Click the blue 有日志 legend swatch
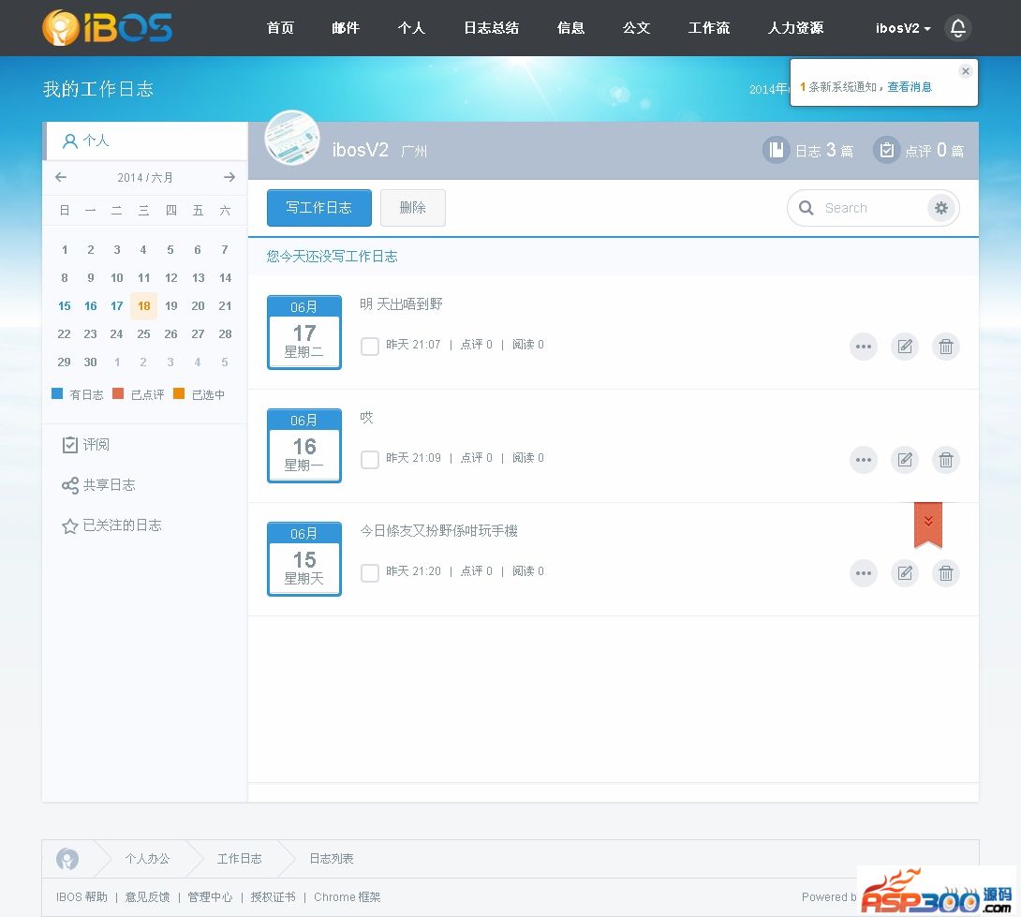Image resolution: width=1021 pixels, height=917 pixels. [57, 393]
